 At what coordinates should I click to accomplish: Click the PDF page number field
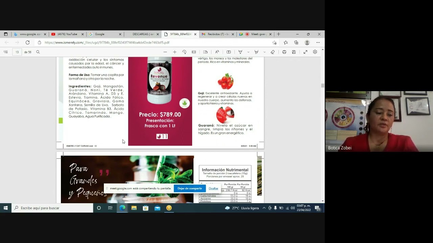point(17,52)
